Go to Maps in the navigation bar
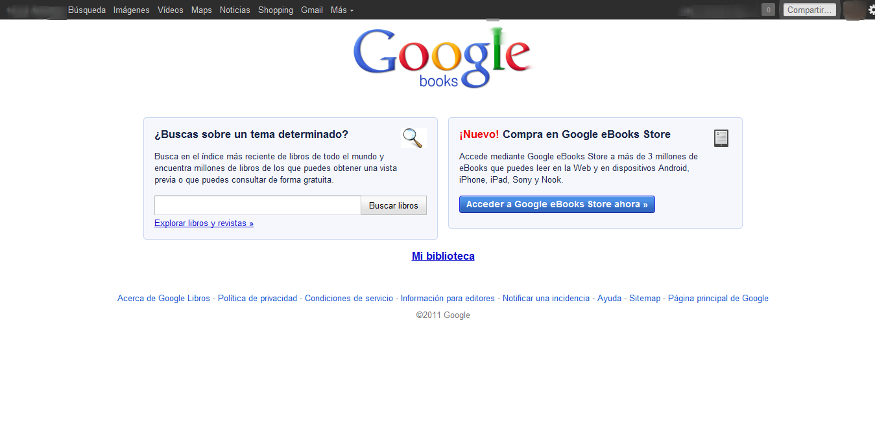This screenshot has width=875, height=421. point(201,10)
